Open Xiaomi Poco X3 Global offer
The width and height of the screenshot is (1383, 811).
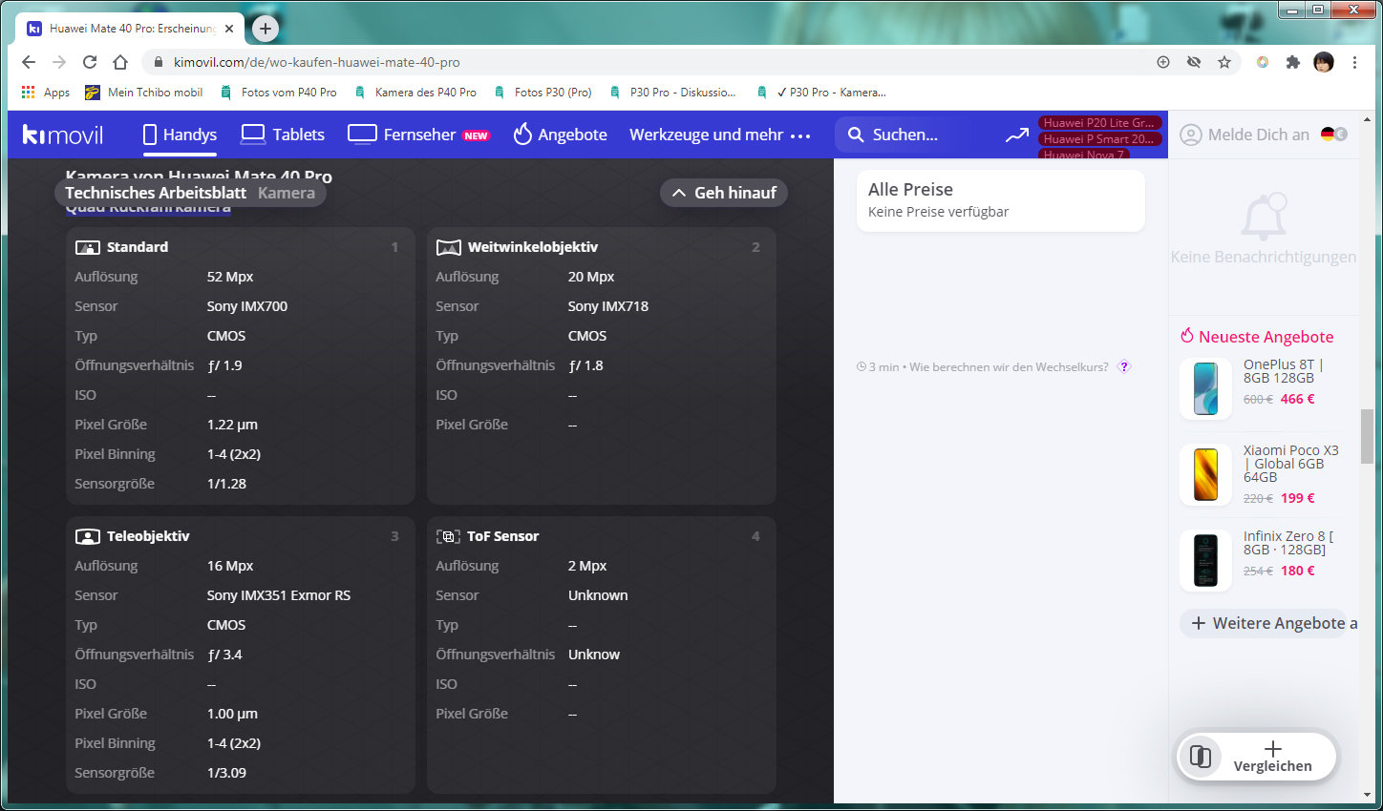click(1290, 464)
